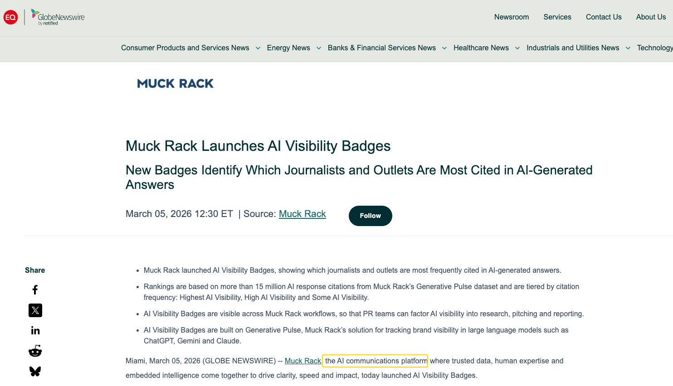
Task: Expand Industrials and Utilities News chevron
Action: click(628, 48)
